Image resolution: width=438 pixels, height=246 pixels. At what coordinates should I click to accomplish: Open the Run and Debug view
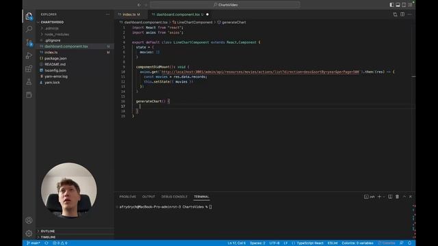pyautogui.click(x=29, y=55)
